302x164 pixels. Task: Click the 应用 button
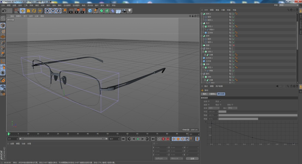click(x=192, y=159)
